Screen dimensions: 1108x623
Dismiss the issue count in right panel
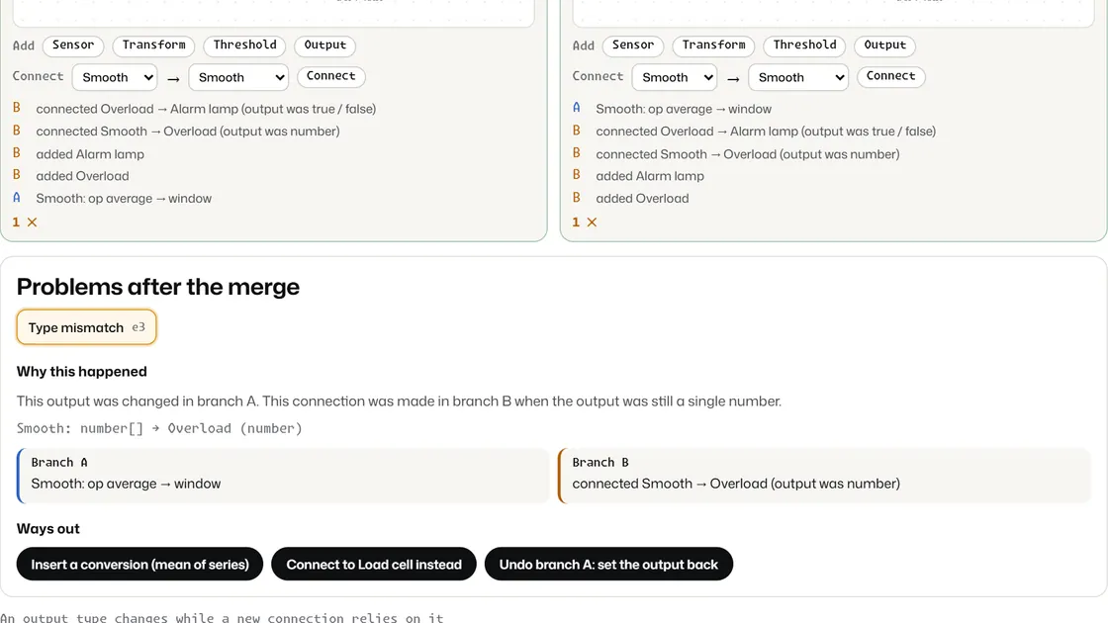click(x=592, y=222)
